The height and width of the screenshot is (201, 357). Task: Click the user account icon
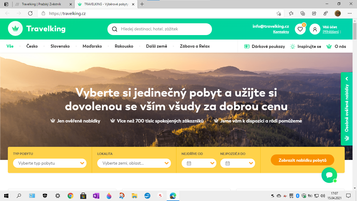[x=315, y=29]
